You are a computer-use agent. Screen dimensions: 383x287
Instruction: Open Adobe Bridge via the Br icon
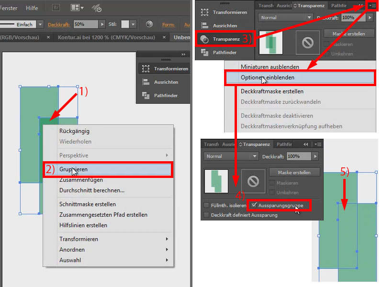[56, 8]
